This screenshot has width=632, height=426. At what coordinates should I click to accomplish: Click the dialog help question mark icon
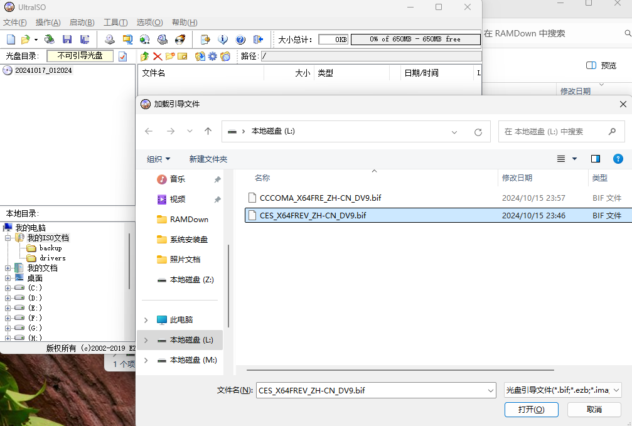[x=618, y=159]
